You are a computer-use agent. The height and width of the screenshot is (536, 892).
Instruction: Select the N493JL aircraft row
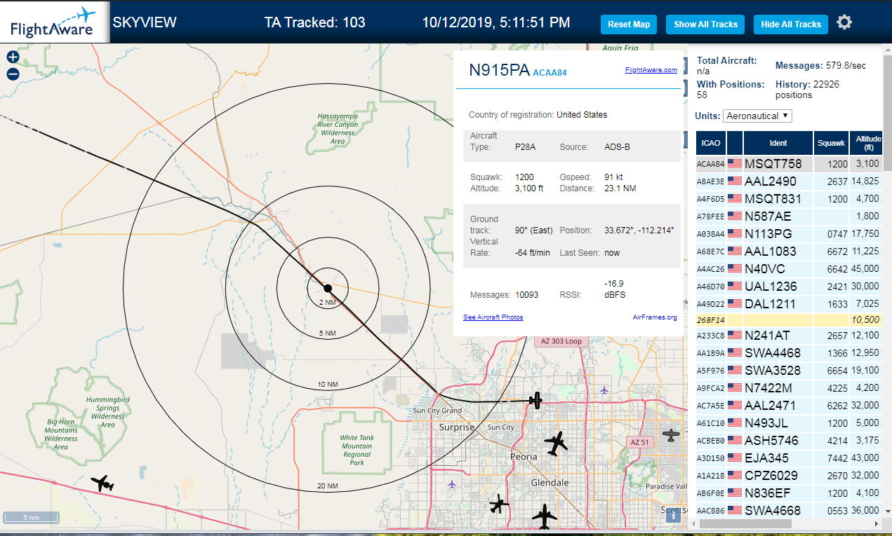tap(789, 423)
